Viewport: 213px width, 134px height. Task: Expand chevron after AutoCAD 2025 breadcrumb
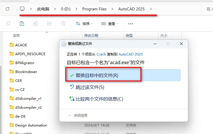[151, 9]
